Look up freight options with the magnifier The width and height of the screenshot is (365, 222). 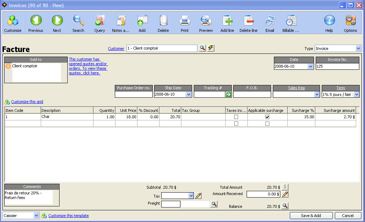click(x=214, y=204)
